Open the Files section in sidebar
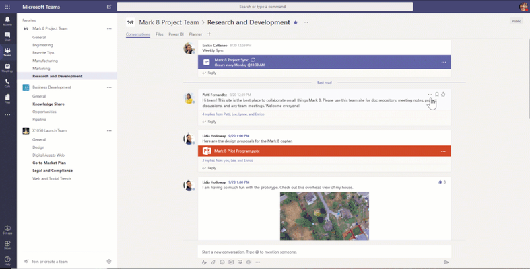This screenshot has width=530, height=269. pyautogui.click(x=7, y=99)
